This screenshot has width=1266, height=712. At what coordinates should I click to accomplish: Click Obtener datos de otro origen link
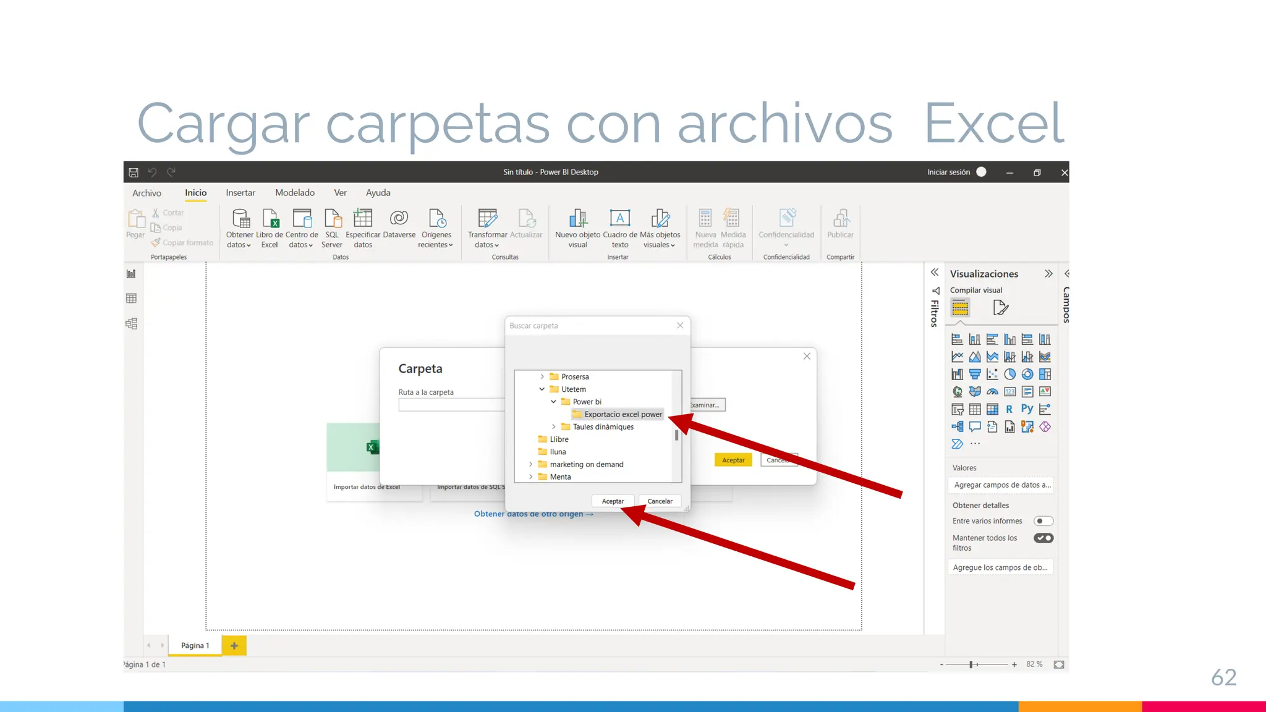(533, 514)
